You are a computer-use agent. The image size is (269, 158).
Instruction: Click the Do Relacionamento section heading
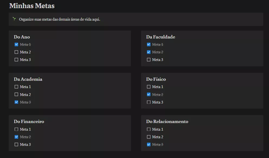pyautogui.click(x=167, y=121)
